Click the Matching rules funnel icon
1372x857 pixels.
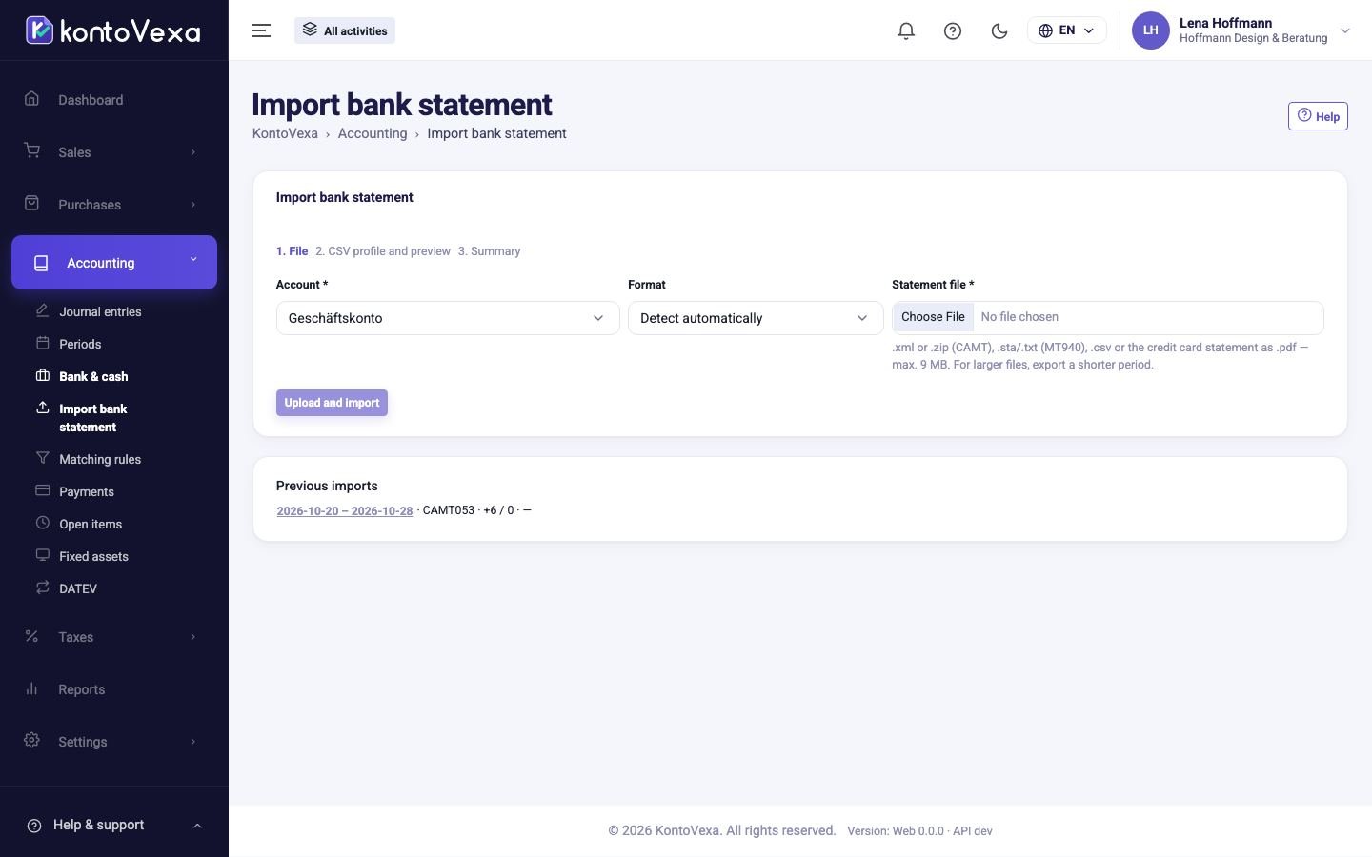pyautogui.click(x=42, y=458)
